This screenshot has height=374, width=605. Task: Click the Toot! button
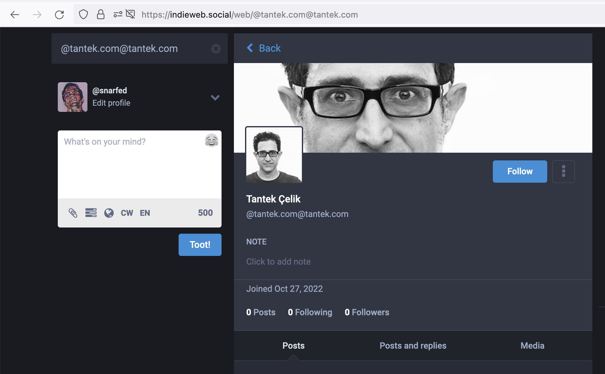[200, 245]
